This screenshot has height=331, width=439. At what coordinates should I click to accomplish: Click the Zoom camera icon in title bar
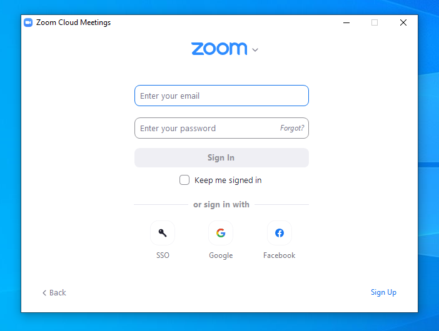click(28, 22)
